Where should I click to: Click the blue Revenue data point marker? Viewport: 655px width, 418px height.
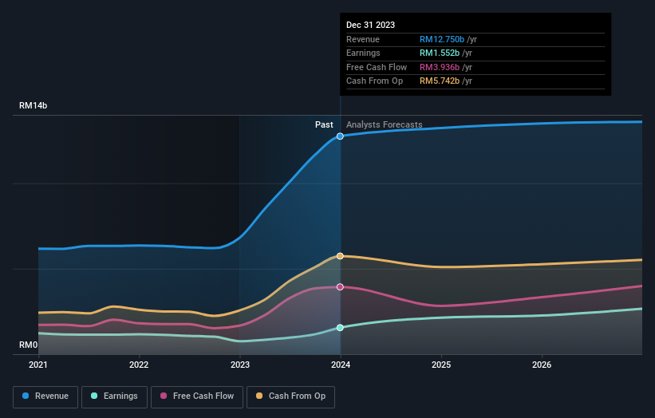coord(340,136)
